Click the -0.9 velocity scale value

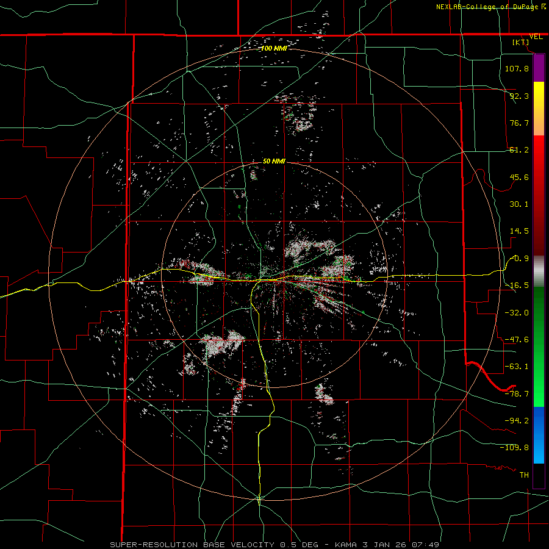pos(520,259)
